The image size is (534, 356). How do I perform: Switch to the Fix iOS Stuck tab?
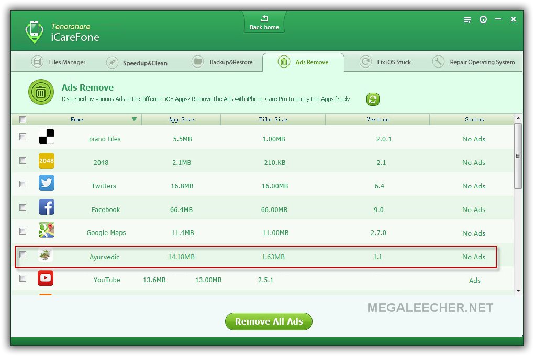(385, 62)
